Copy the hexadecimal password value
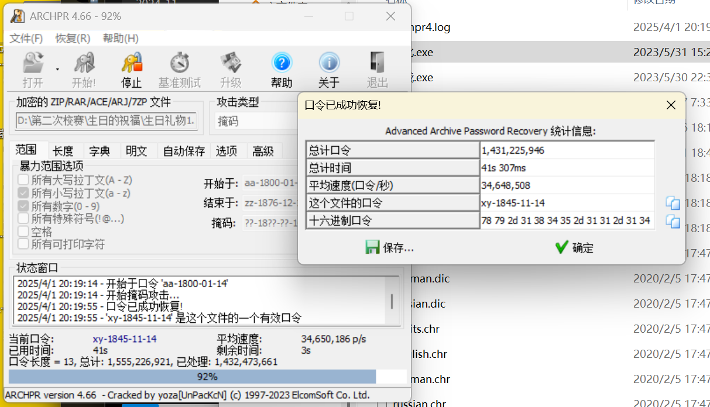Screen dimensions: 710x407 [673, 221]
